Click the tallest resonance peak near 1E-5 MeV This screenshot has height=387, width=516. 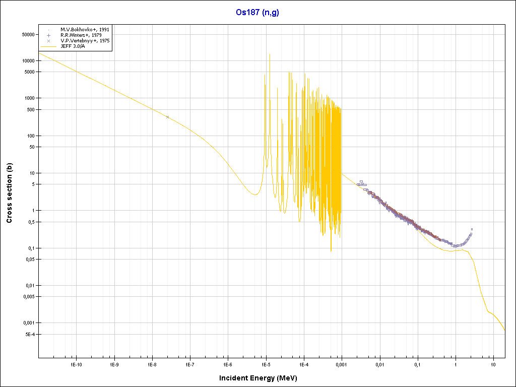click(x=270, y=54)
